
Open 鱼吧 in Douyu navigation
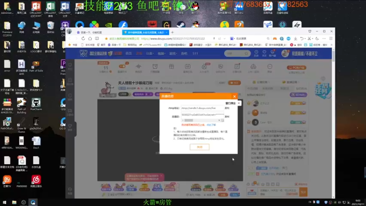point(184,54)
